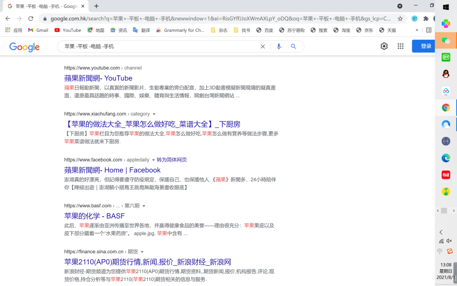Show more bookmarks with the double chevron
The width and height of the screenshot is (457, 286).
point(417,30)
